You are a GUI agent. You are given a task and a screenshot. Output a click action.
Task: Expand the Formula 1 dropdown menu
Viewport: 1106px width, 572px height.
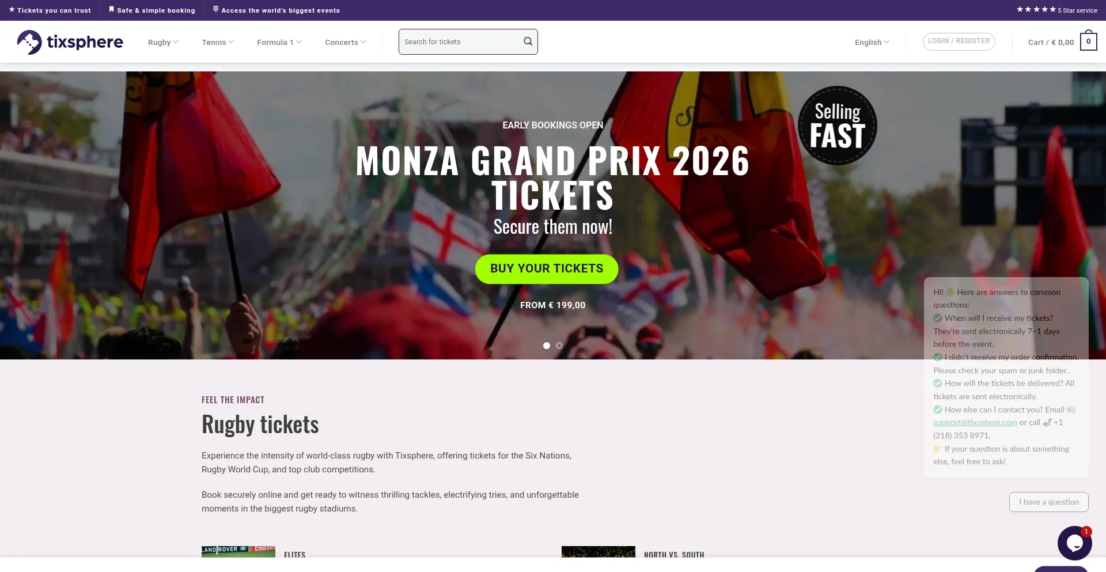[x=279, y=42]
